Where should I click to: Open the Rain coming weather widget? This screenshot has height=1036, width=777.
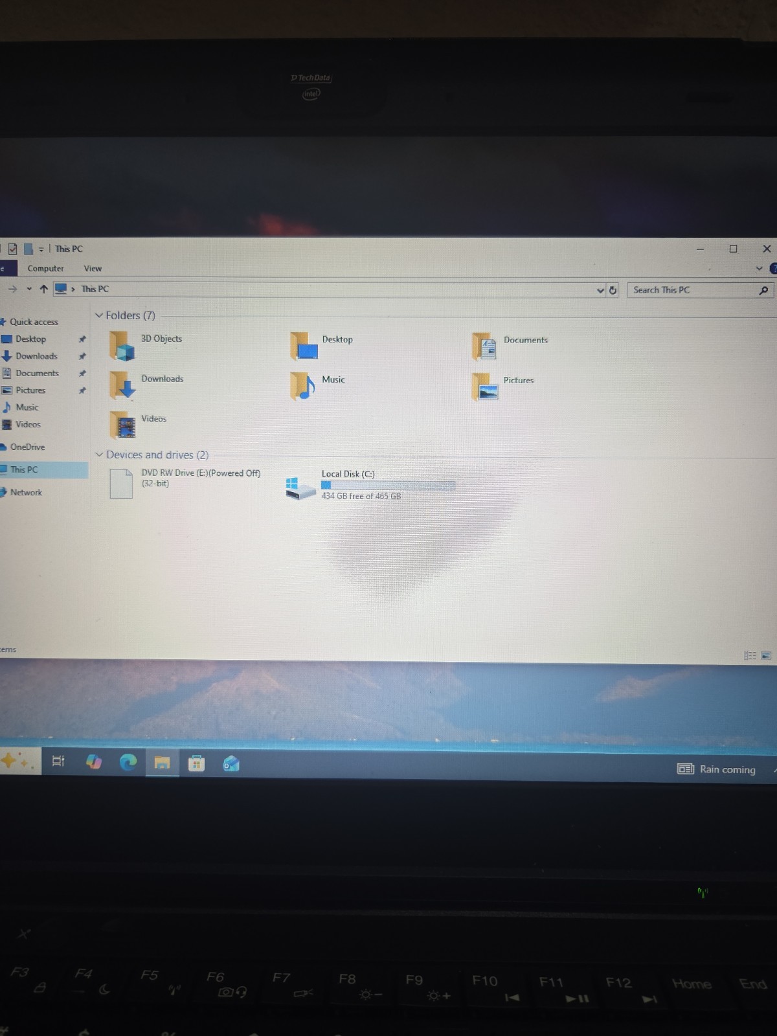point(716,769)
